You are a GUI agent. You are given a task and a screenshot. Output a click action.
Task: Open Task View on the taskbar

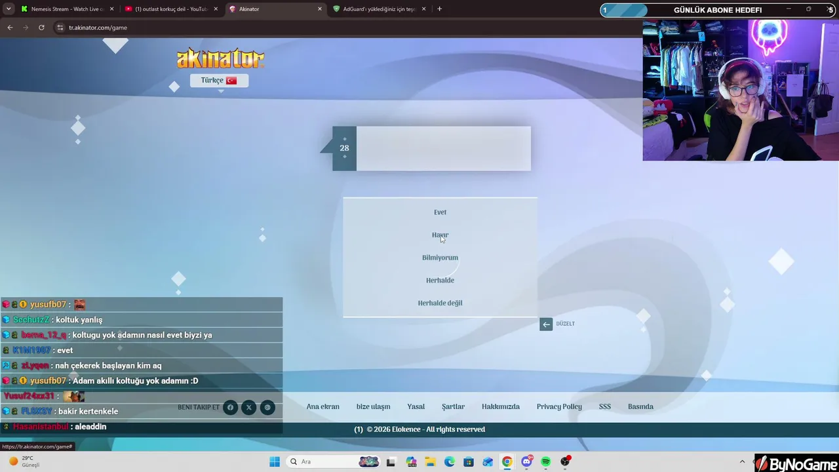click(x=391, y=462)
